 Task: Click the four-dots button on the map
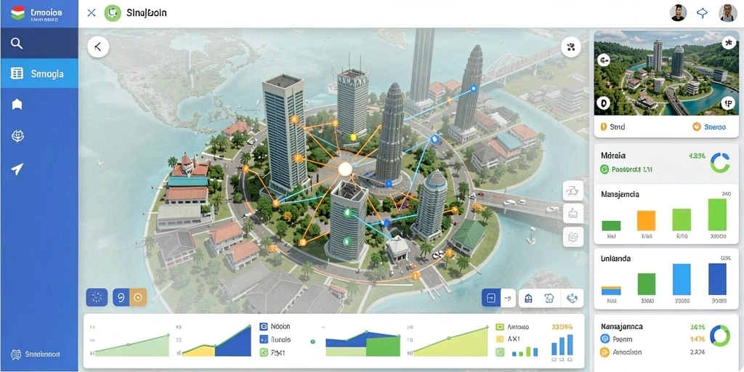click(x=571, y=46)
